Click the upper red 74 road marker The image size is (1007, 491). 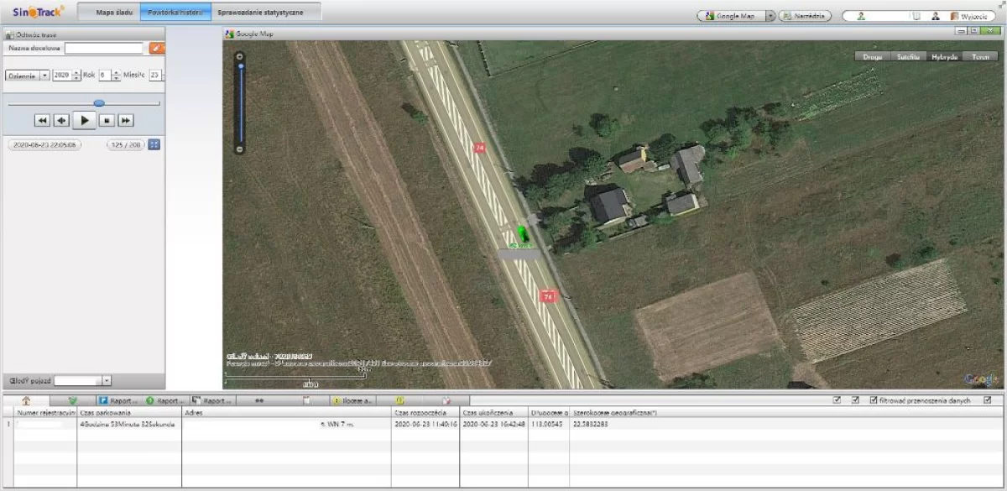[479, 148]
